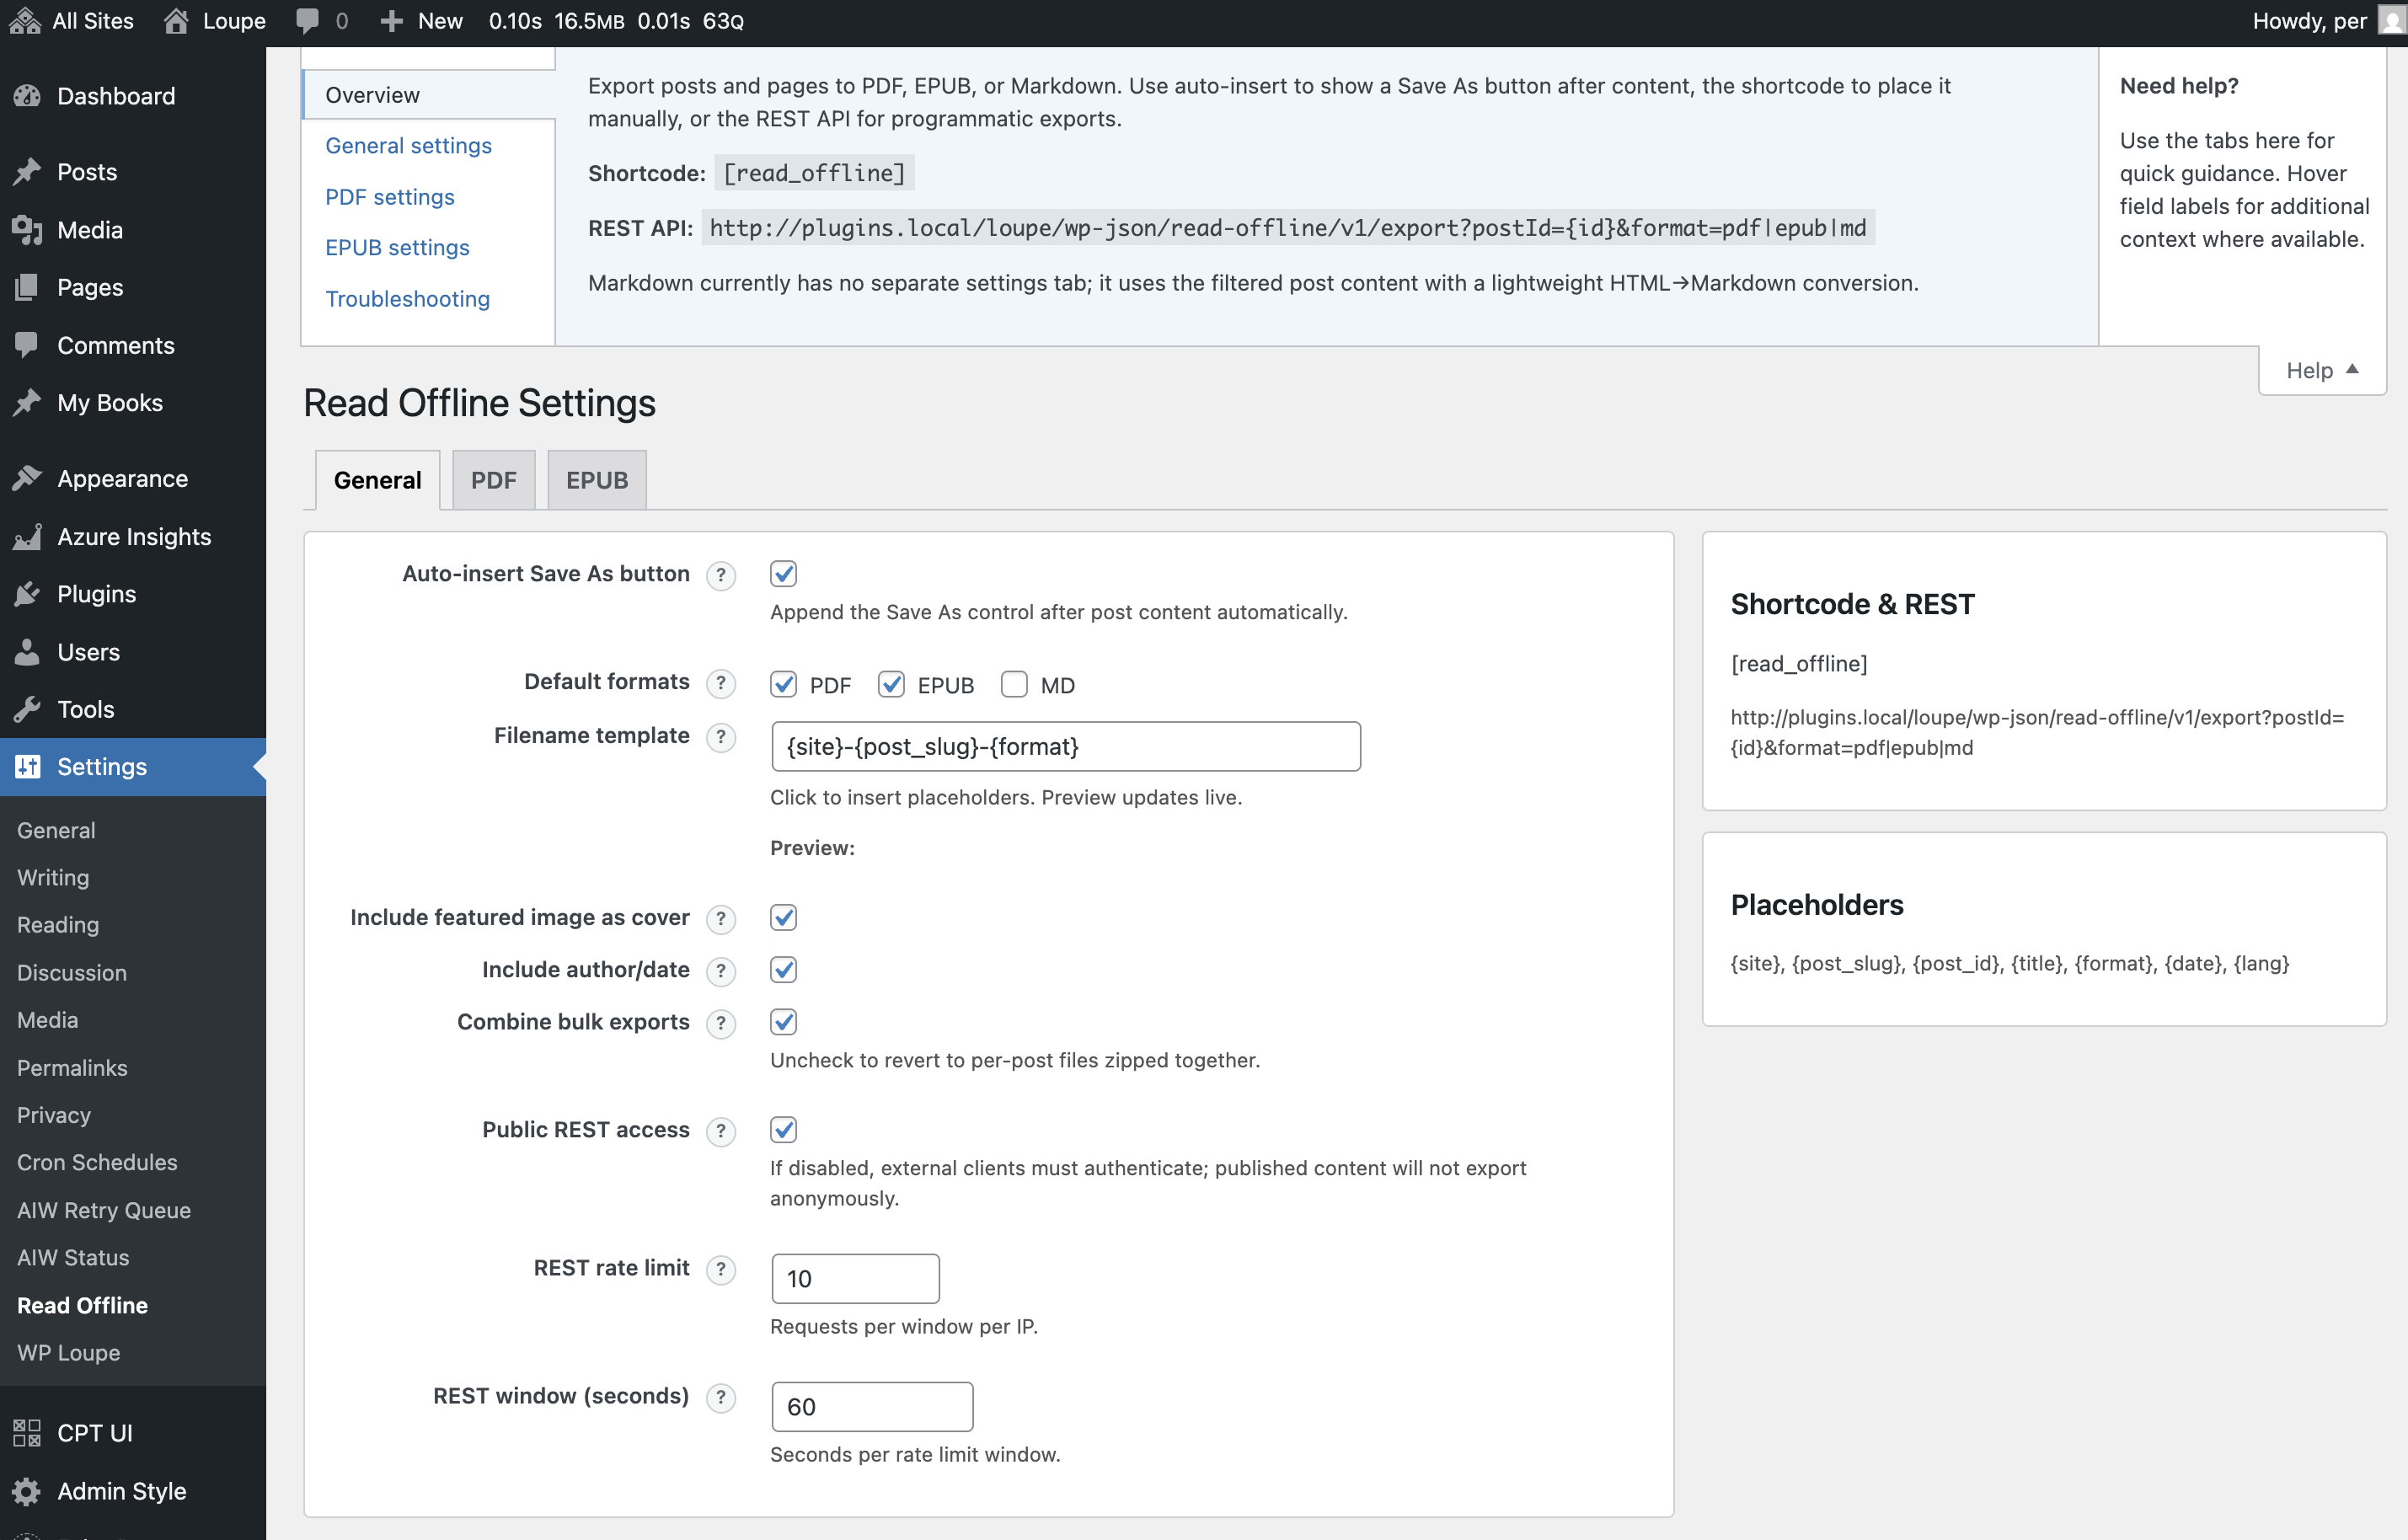Enable the MD default format checkbox

[x=1014, y=685]
